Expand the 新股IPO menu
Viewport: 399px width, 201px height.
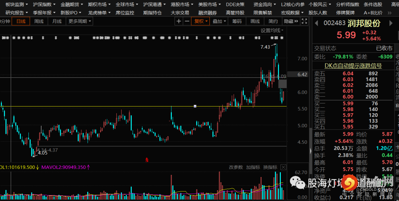point(71,13)
